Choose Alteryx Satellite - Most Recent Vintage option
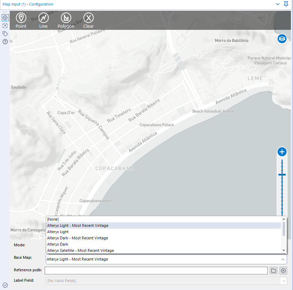This screenshot has width=293, height=290. pyautogui.click(x=163, y=250)
